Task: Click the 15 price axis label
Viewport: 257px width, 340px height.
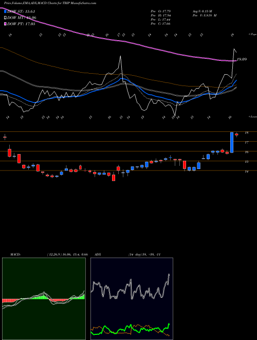Action: [246, 162]
